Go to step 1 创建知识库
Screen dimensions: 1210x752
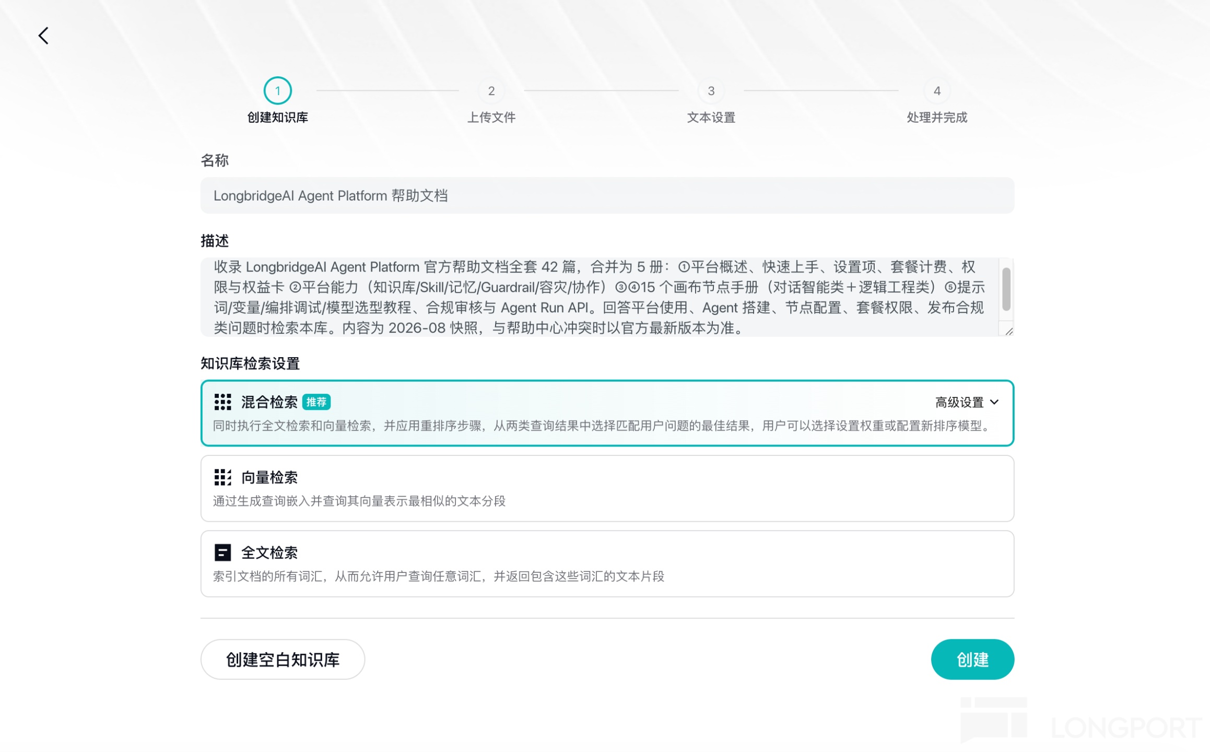pyautogui.click(x=277, y=101)
